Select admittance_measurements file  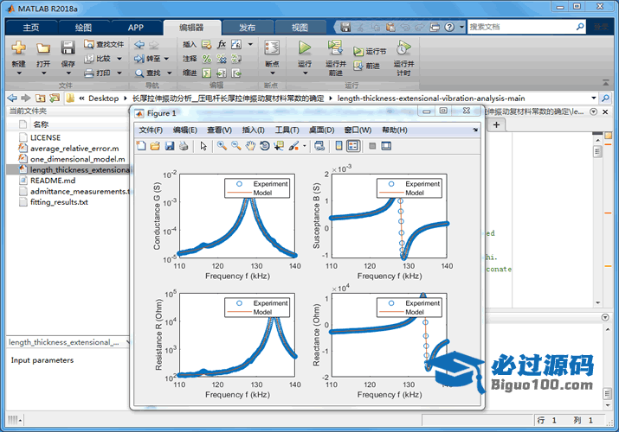tap(80, 192)
